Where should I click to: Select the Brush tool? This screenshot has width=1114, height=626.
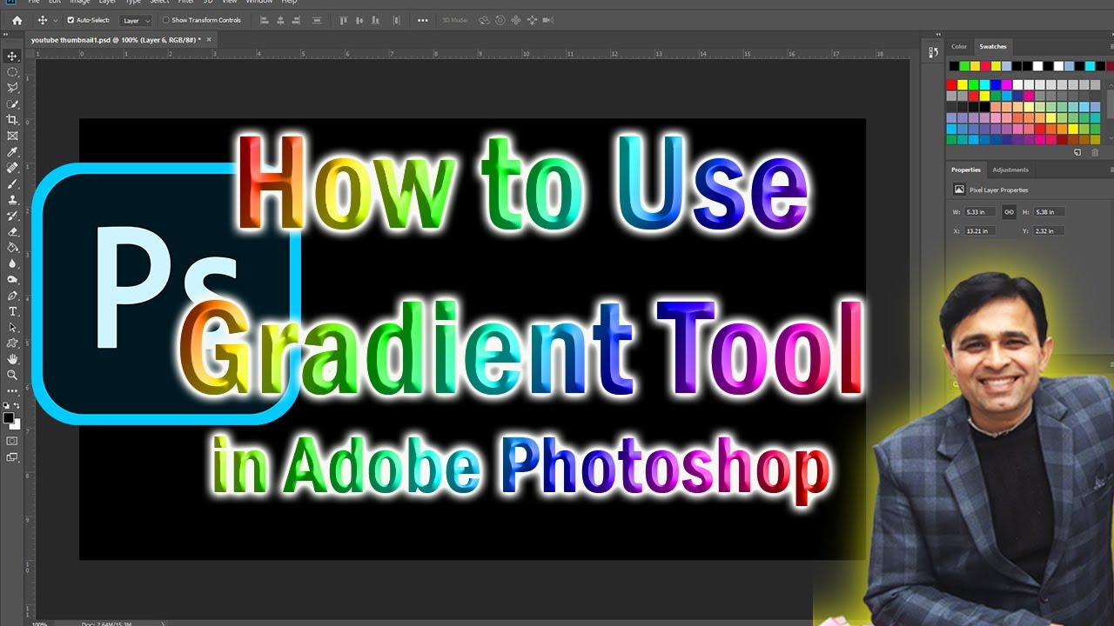[12, 184]
